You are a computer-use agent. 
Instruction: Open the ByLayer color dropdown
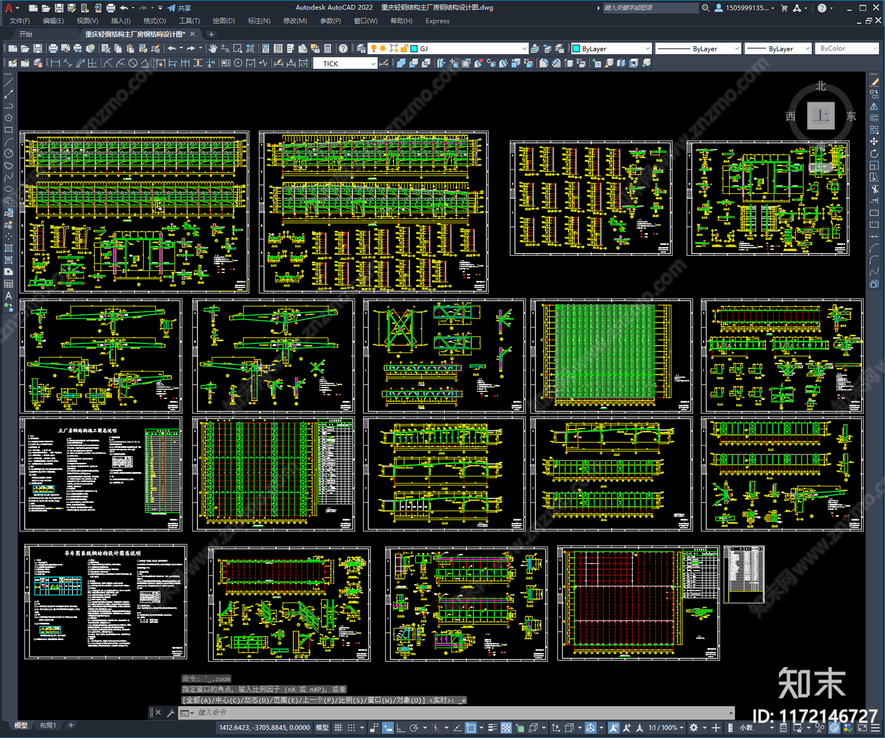(647, 49)
